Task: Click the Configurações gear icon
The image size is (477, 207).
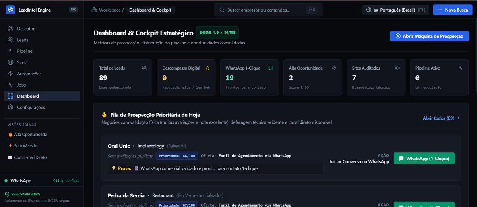Action: (x=10, y=107)
